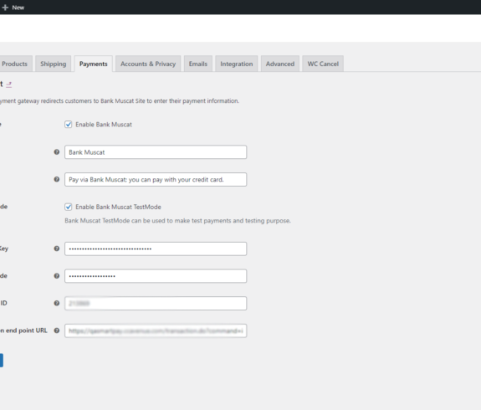
Task: Click help icon beside Bank Muscat title field
Action: tap(57, 152)
